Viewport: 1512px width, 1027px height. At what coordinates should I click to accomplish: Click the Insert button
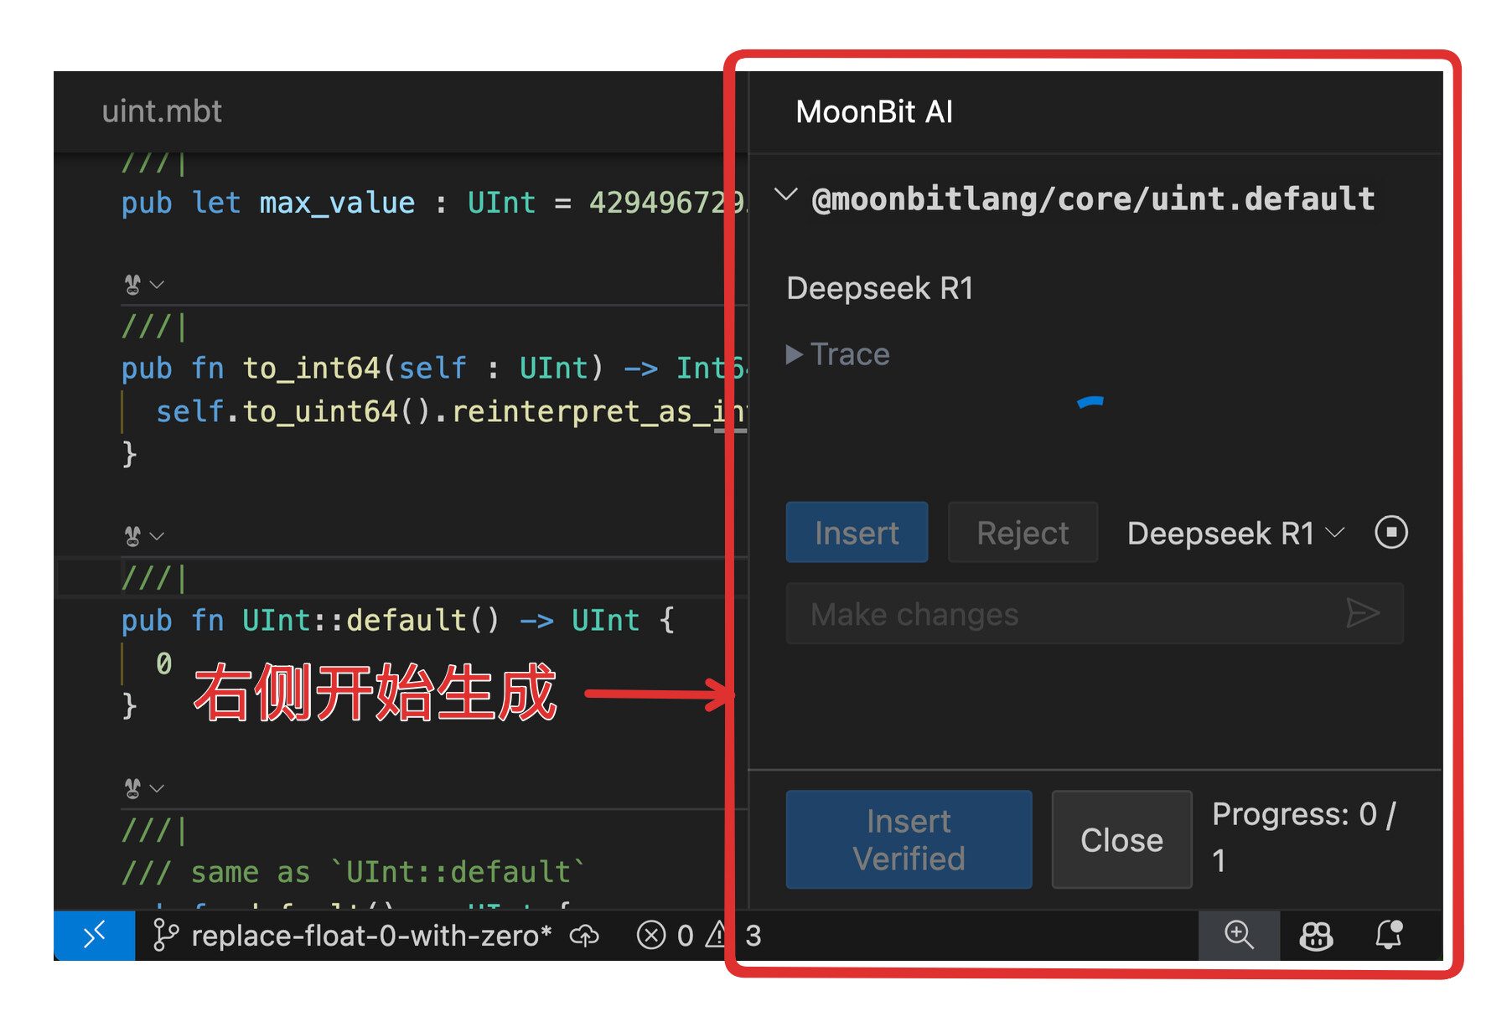click(x=857, y=533)
